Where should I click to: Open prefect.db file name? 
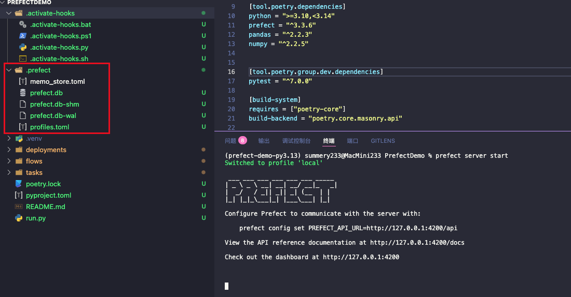coord(46,93)
